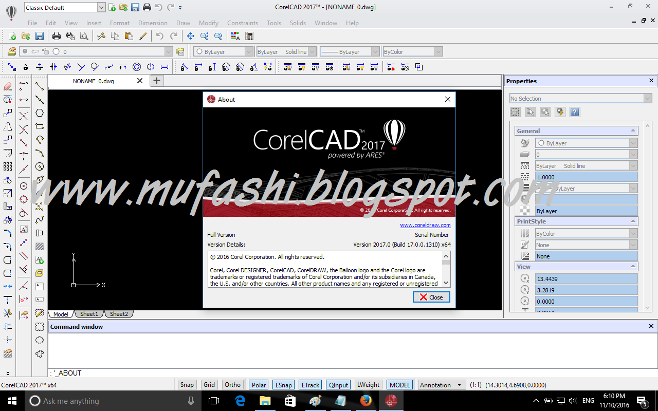The height and width of the screenshot is (411, 658).
Task: Open the layer selection dropdown showing 0
Action: click(96, 51)
